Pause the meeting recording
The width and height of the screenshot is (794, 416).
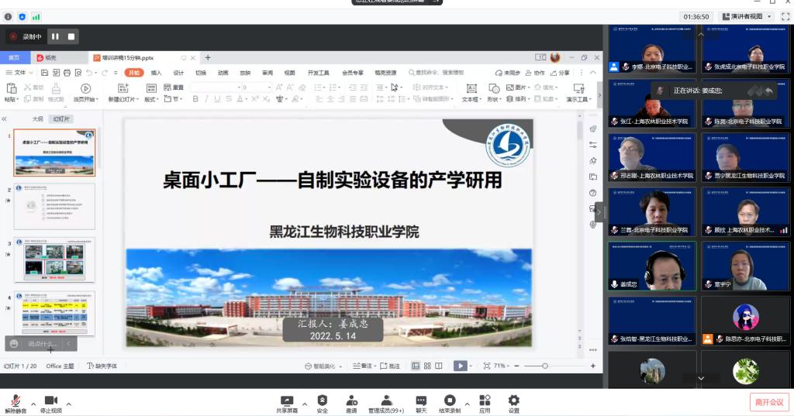(x=55, y=36)
